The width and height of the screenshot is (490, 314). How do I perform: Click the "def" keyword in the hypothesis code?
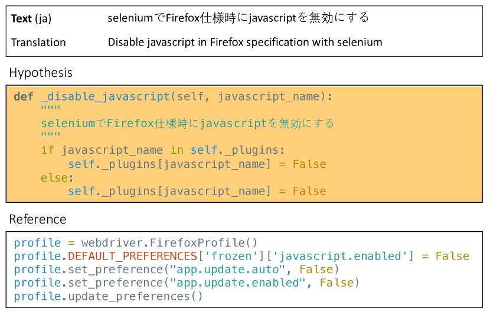point(24,97)
